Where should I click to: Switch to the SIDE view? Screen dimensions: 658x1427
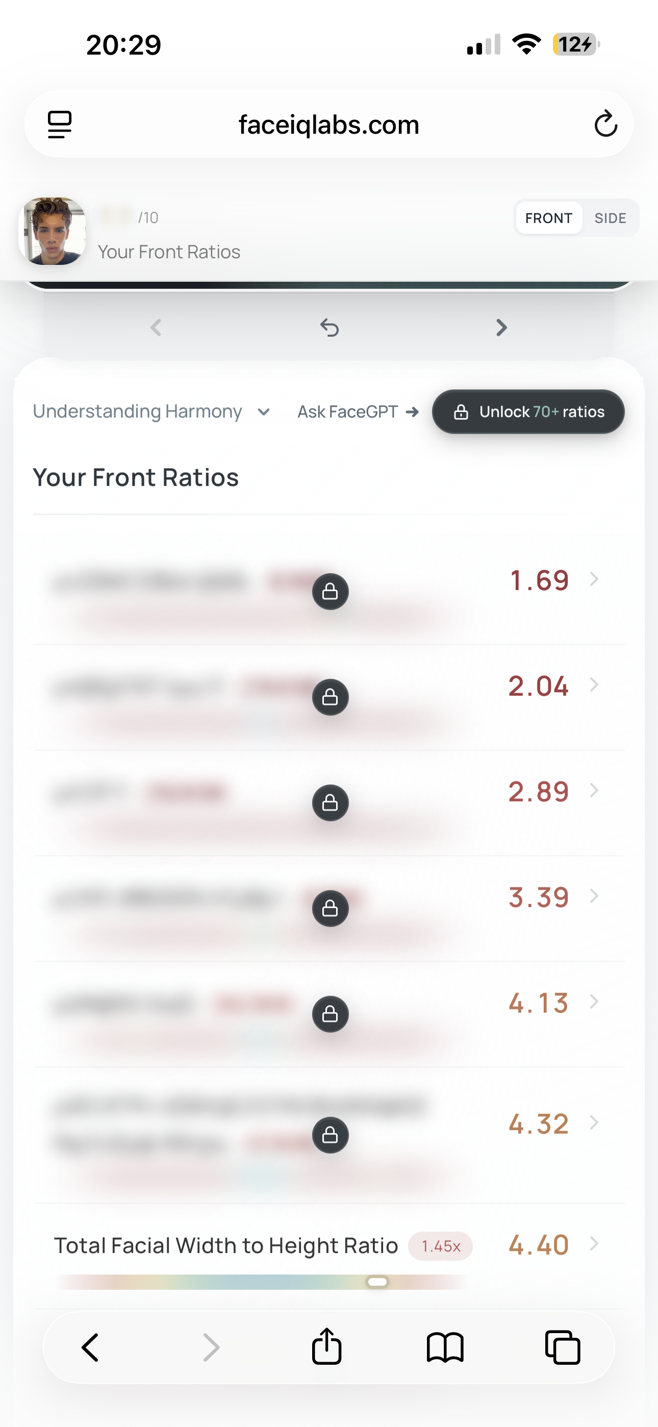(x=611, y=218)
